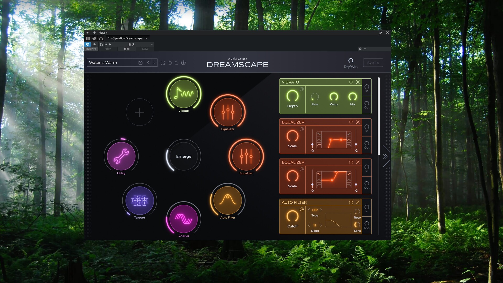Open the Cymatics Dreamscape plugin dropdown

coord(128,38)
